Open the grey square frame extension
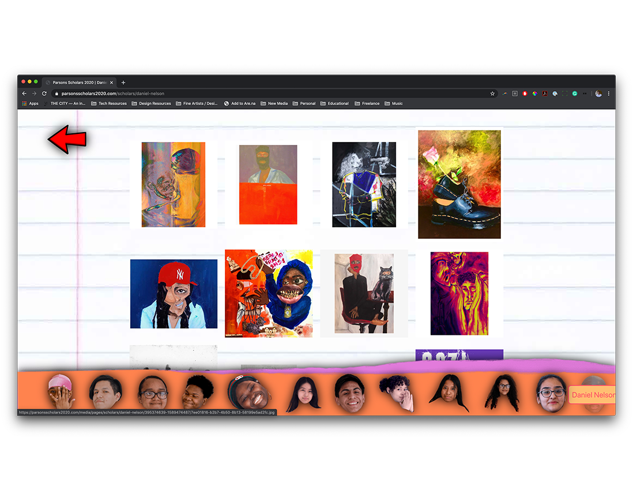Image resolution: width=633 pixels, height=501 pixels. pos(515,94)
